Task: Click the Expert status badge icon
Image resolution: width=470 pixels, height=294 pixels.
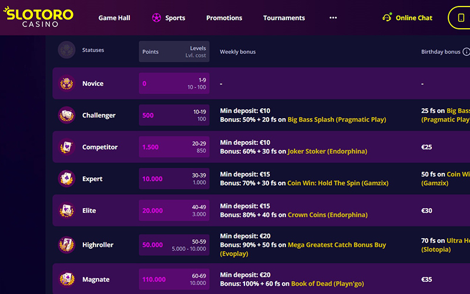Action: click(x=66, y=179)
